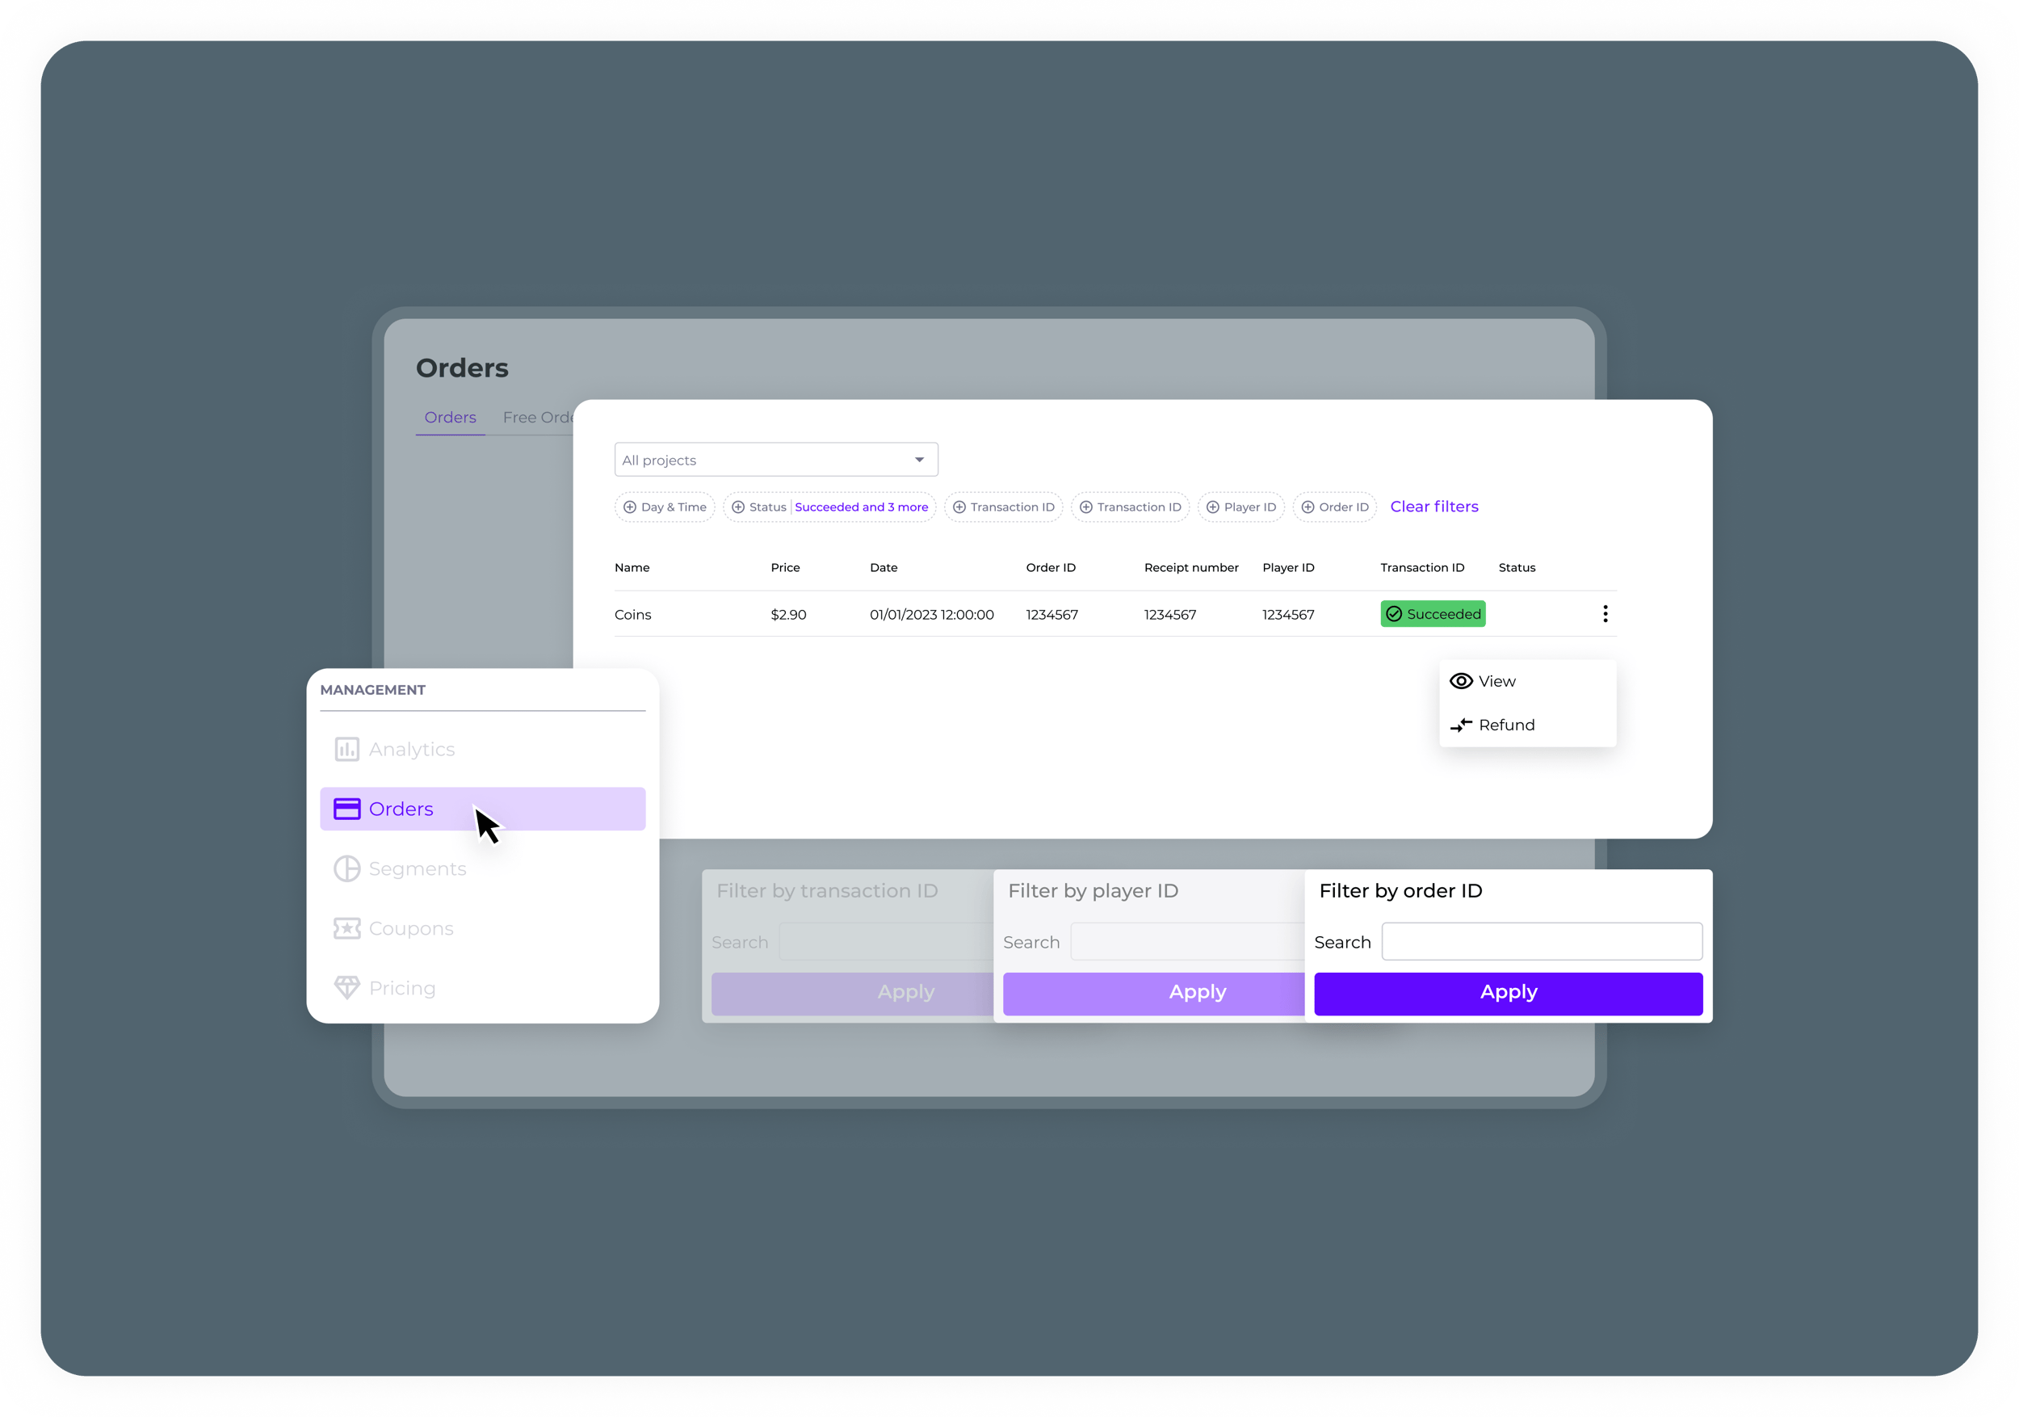Click the MANAGEMENT section heading
This screenshot has width=2019, height=1417.
pyautogui.click(x=373, y=691)
